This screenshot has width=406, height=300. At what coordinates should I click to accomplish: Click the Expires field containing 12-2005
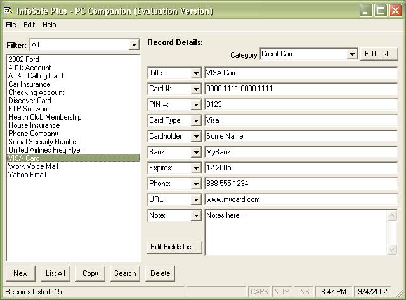[301, 168]
